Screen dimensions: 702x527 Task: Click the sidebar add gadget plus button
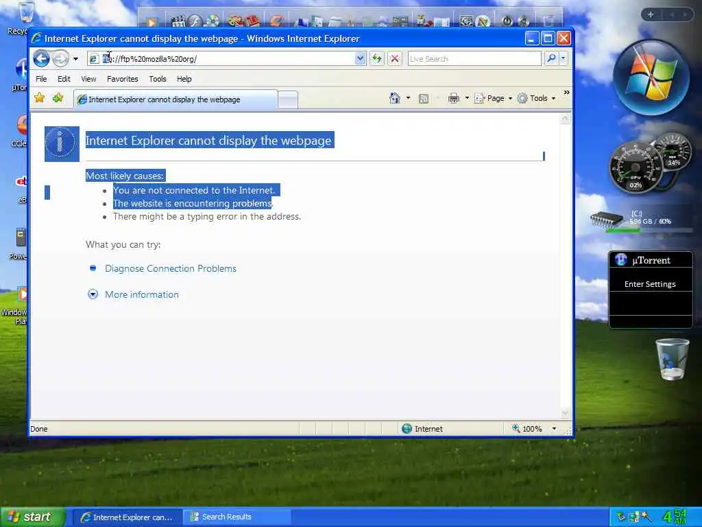(650, 14)
